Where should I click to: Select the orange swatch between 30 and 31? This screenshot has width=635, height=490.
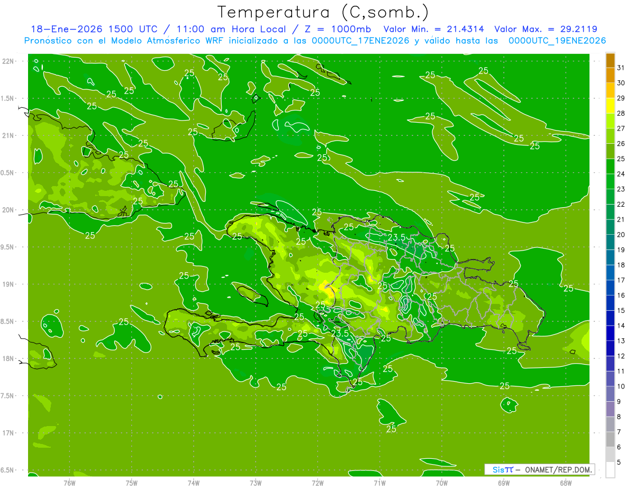pos(611,76)
